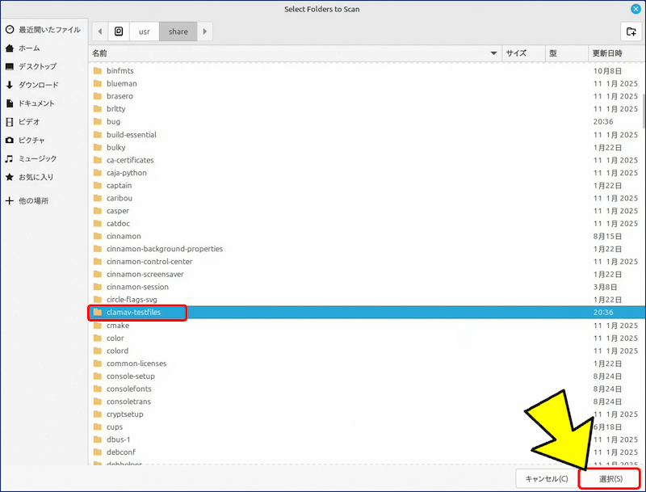Click the 3月8日 date of cinnamon-session
This screenshot has height=492, width=646.
(606, 288)
